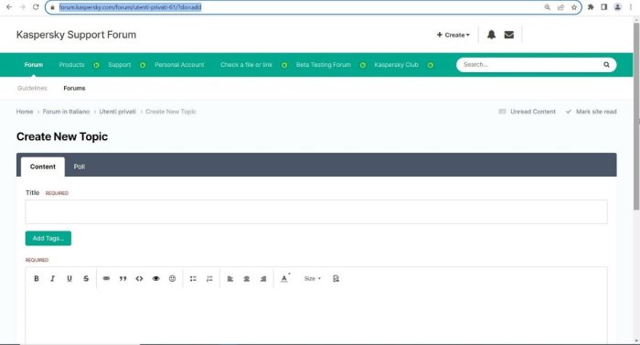Screen dimensions: 640x345
Task: Go back in browser history
Action: (x=9, y=7)
